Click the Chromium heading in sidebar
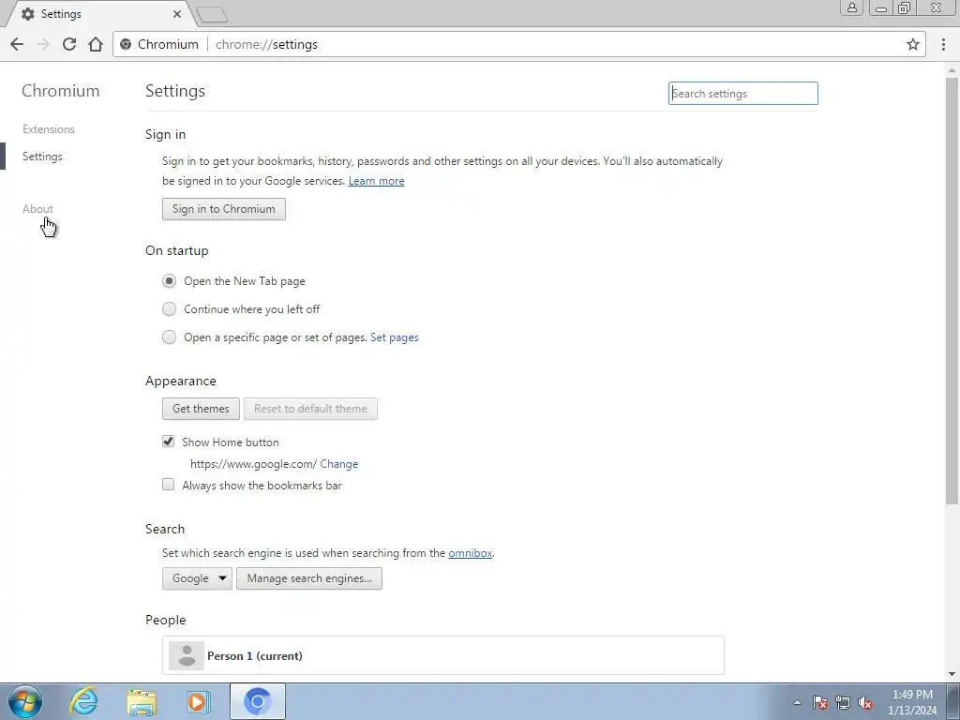 click(x=61, y=91)
